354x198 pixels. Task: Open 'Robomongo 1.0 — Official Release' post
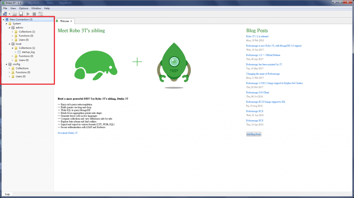point(263,55)
